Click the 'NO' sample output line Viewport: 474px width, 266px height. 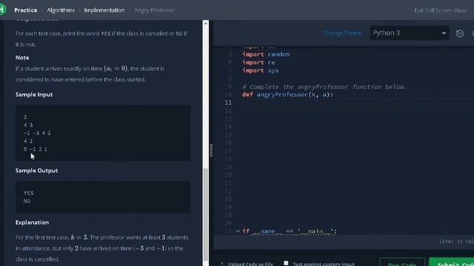[x=27, y=201]
